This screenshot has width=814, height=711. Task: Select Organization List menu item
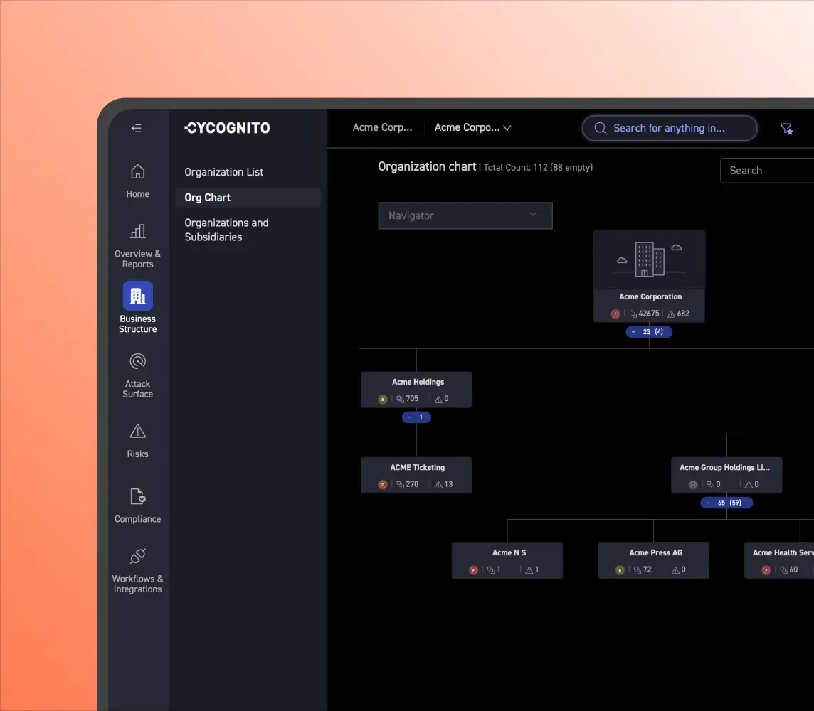click(224, 172)
